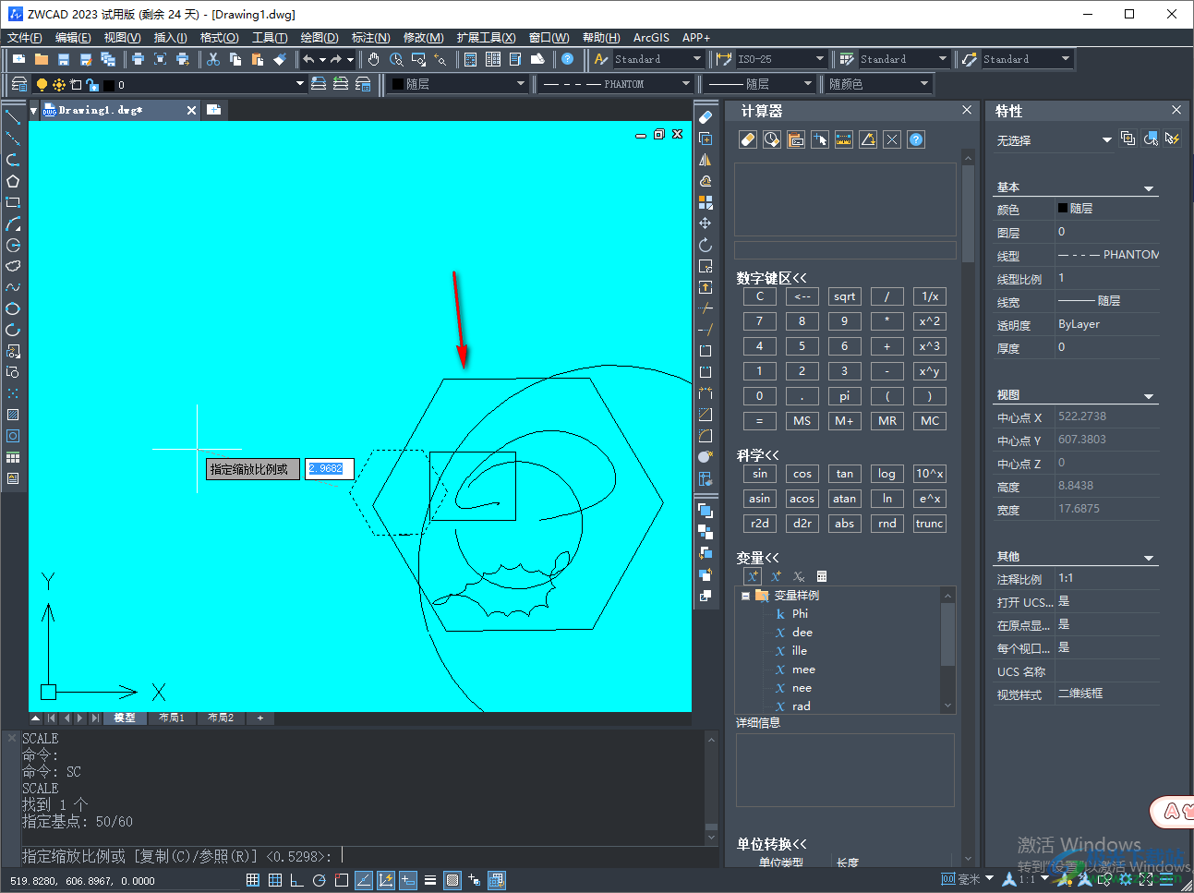Screen dimensions: 1194x893
Task: Open a file with the folder icon
Action: [41, 59]
